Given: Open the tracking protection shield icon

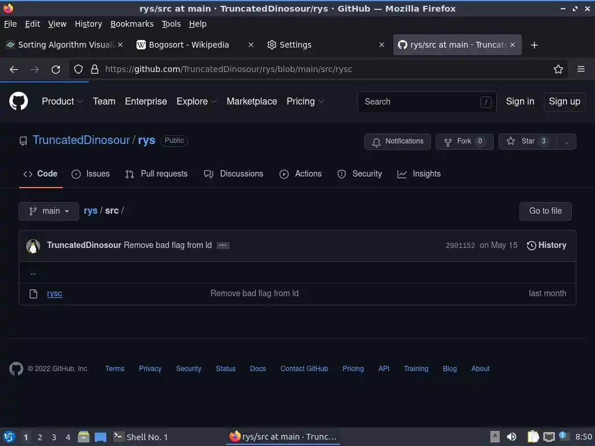Looking at the screenshot, I should point(78,69).
